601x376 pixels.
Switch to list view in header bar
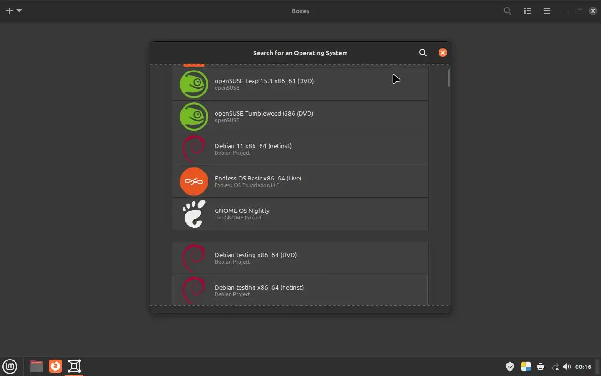(x=527, y=11)
